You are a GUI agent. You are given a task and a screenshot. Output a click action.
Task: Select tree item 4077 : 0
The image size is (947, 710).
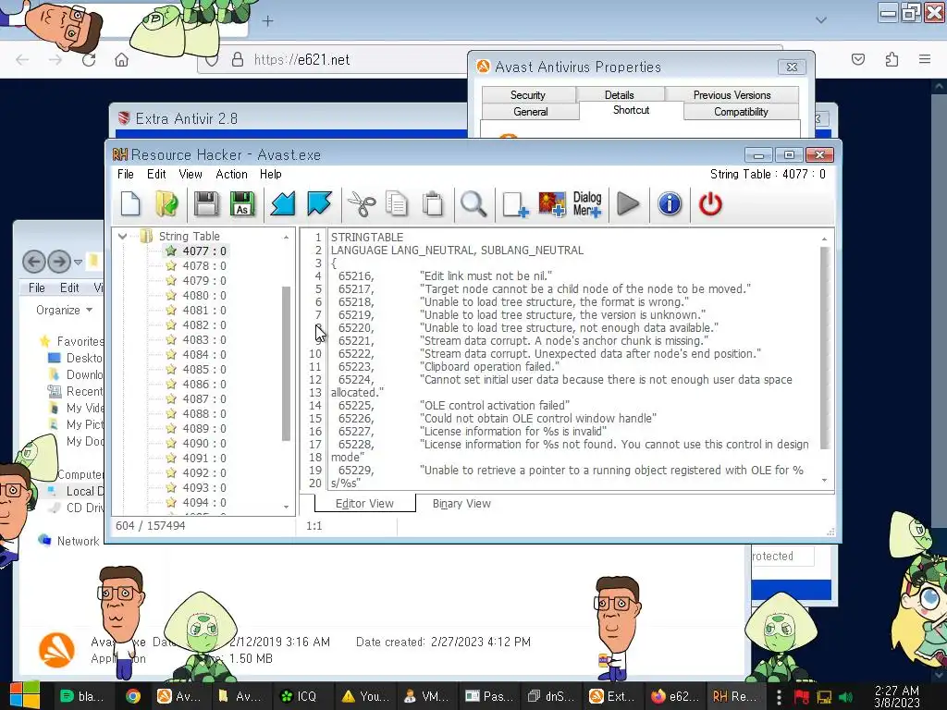click(204, 251)
